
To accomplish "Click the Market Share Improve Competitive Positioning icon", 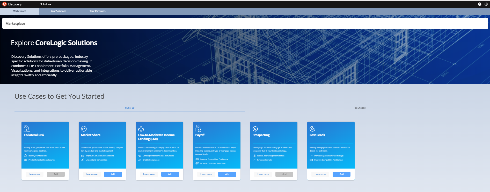I will [83, 156].
